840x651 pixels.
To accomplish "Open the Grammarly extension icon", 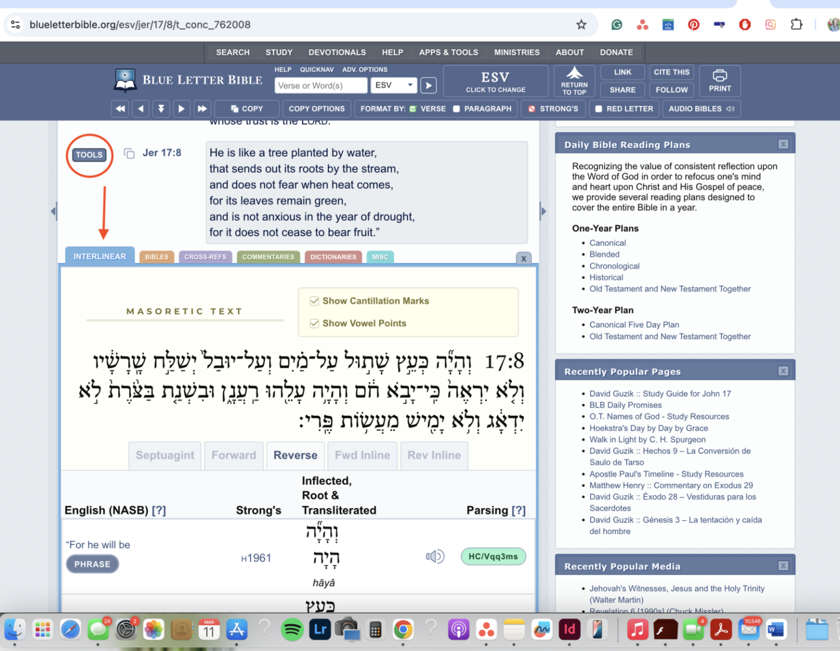I will tap(617, 25).
